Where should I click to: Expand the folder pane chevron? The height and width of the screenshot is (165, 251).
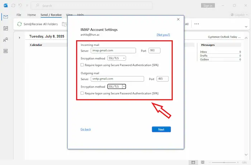click(19, 37)
